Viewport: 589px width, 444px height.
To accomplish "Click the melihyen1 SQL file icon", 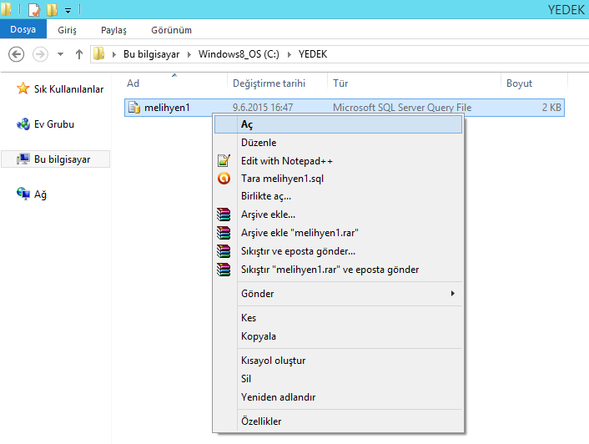I will (133, 108).
